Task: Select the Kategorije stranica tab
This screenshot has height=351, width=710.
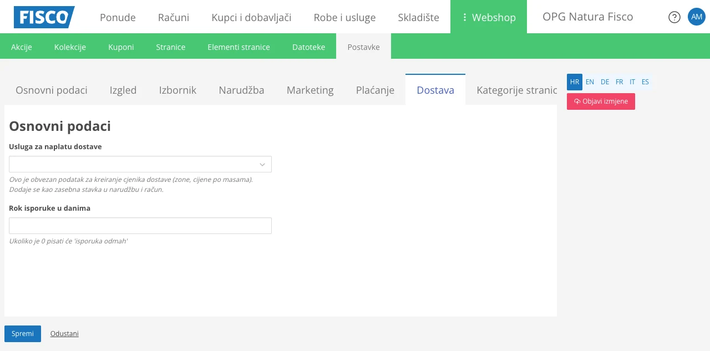Action: [x=516, y=90]
